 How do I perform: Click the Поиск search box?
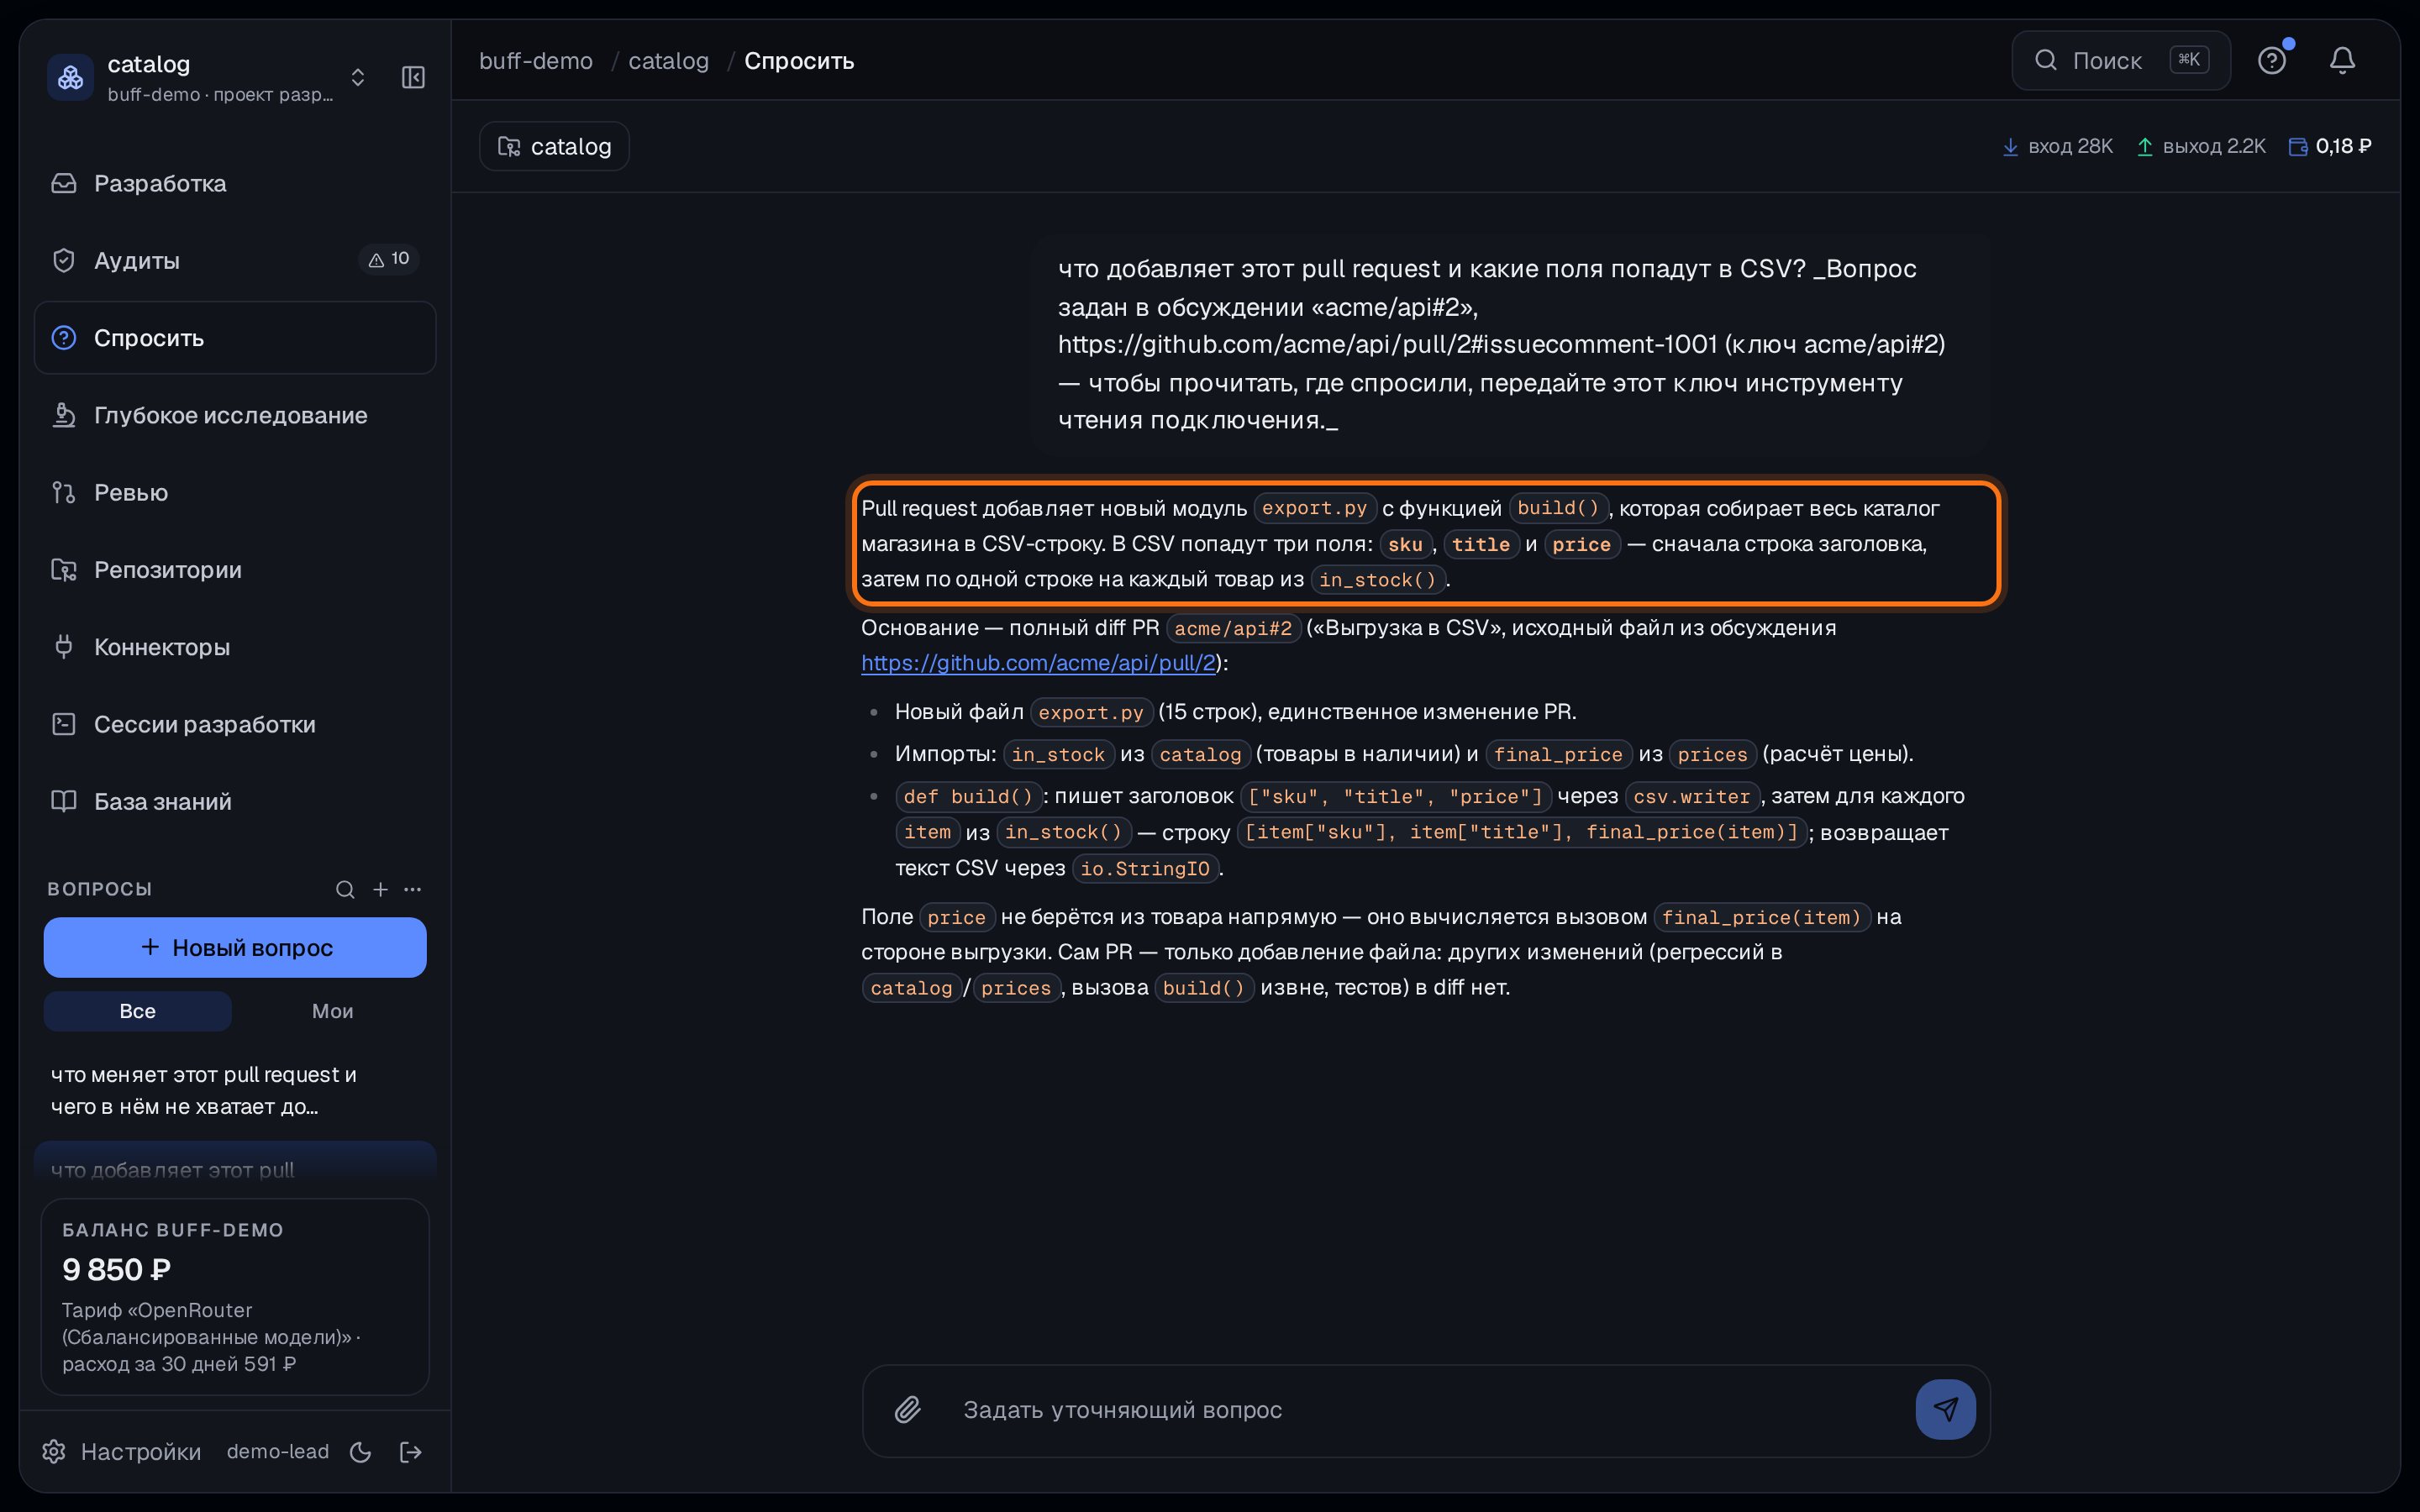click(2121, 61)
